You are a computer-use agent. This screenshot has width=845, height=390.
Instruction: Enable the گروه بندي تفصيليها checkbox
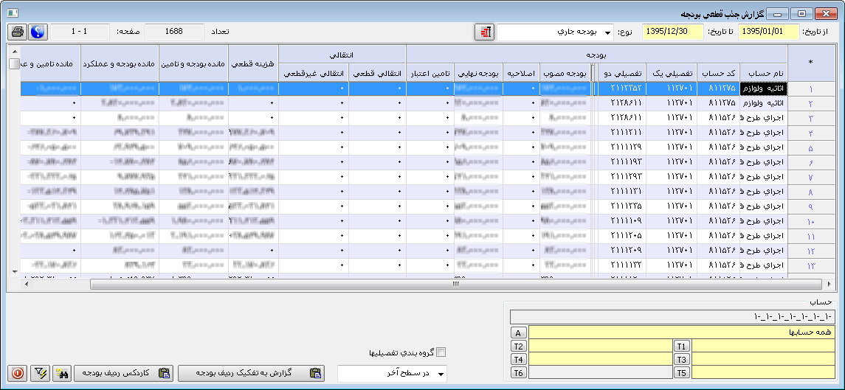click(x=442, y=353)
